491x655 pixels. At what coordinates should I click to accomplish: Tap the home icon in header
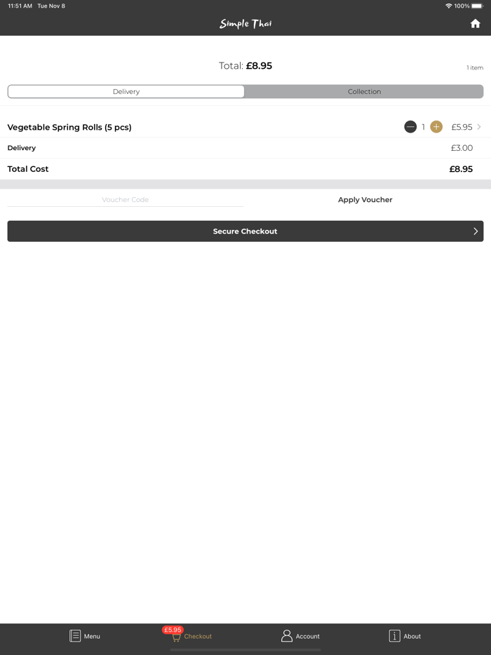(x=475, y=23)
